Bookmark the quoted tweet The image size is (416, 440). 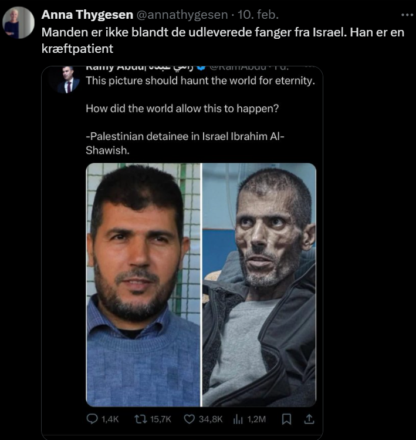286,419
